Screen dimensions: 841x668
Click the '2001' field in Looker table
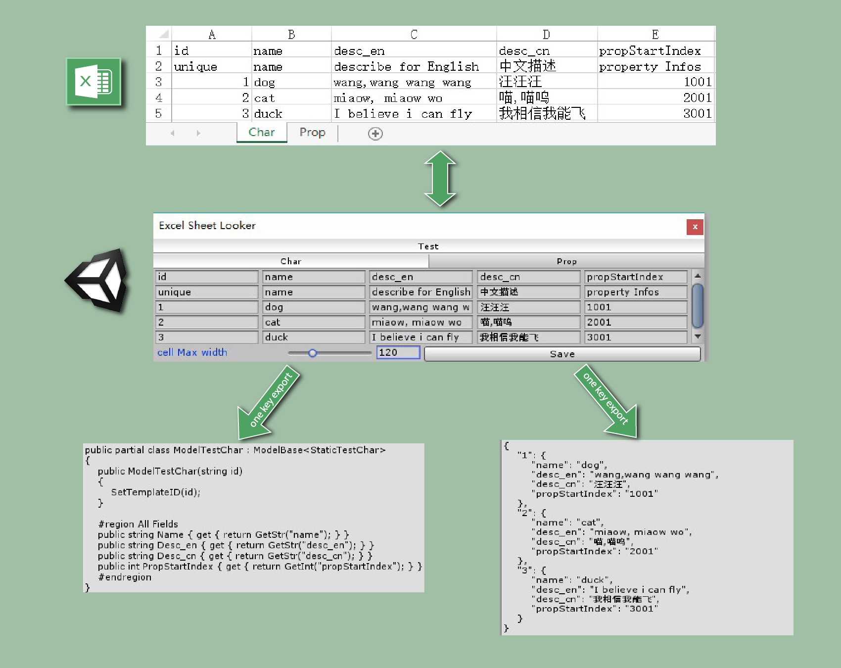point(636,322)
